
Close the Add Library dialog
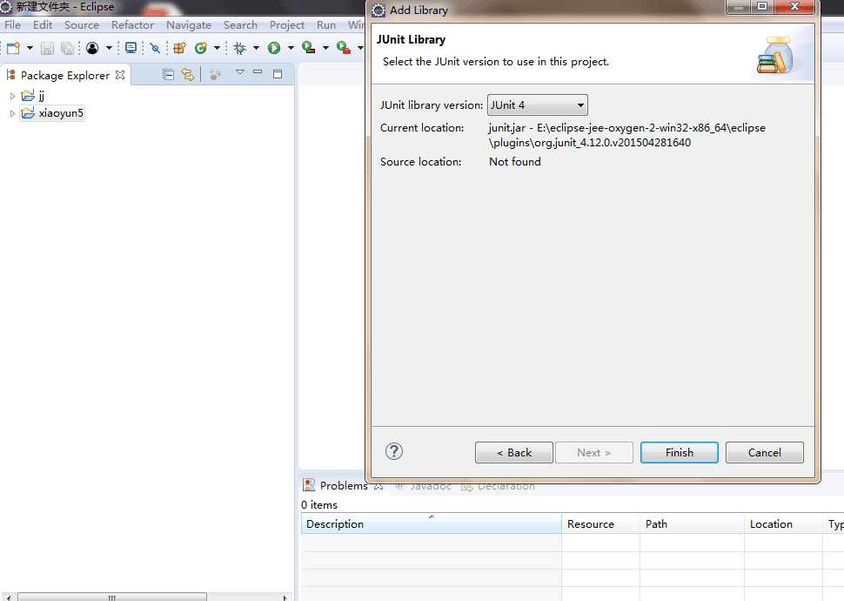[x=794, y=7]
